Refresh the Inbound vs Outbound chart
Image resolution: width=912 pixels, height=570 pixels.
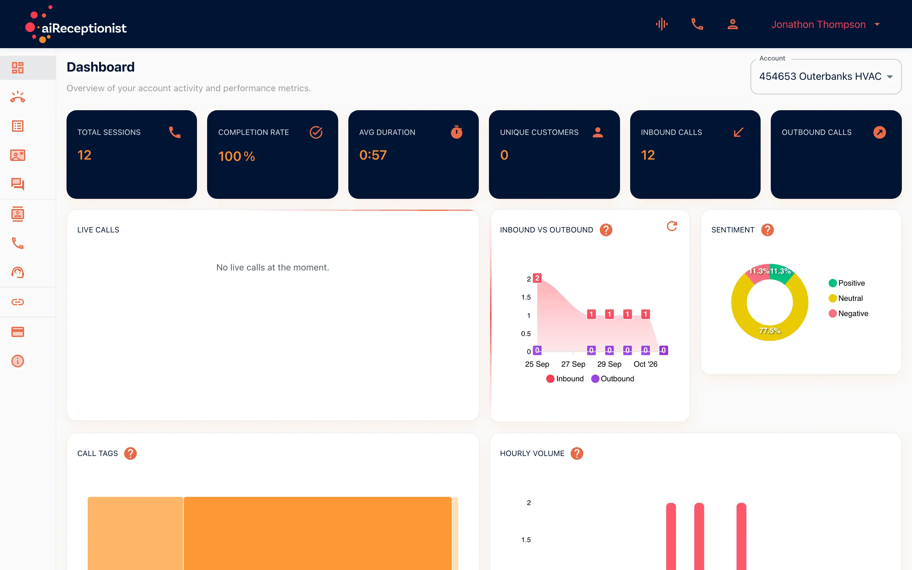coord(672,226)
